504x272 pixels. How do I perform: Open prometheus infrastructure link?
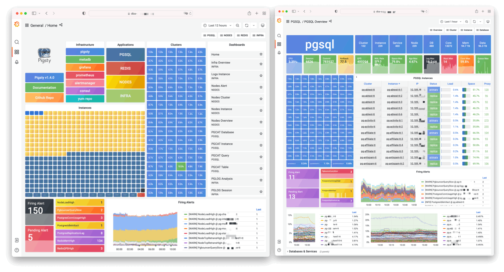pyautogui.click(x=85, y=75)
